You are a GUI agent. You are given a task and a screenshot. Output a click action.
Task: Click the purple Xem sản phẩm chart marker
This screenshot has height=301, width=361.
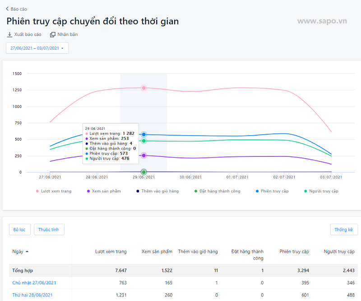143,155
